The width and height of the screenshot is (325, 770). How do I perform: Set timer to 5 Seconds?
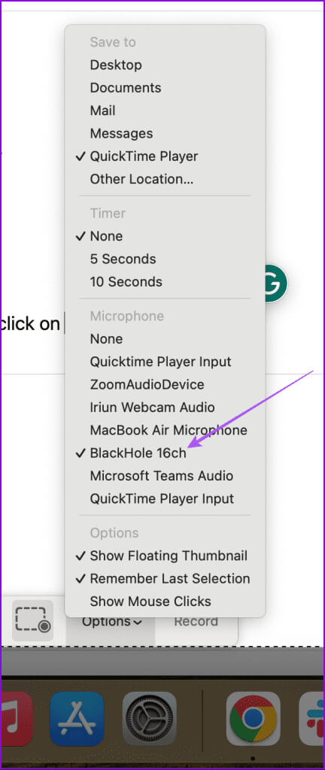pyautogui.click(x=165, y=259)
